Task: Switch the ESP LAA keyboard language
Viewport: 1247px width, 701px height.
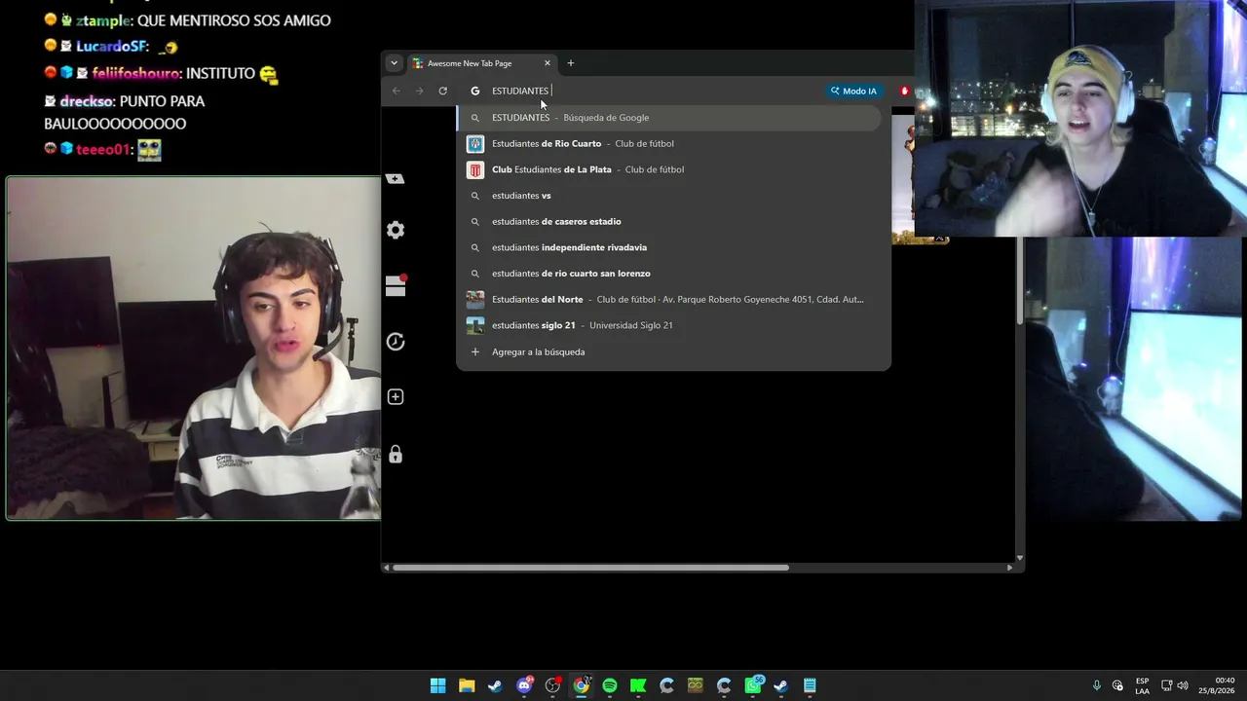Action: 1142,685
